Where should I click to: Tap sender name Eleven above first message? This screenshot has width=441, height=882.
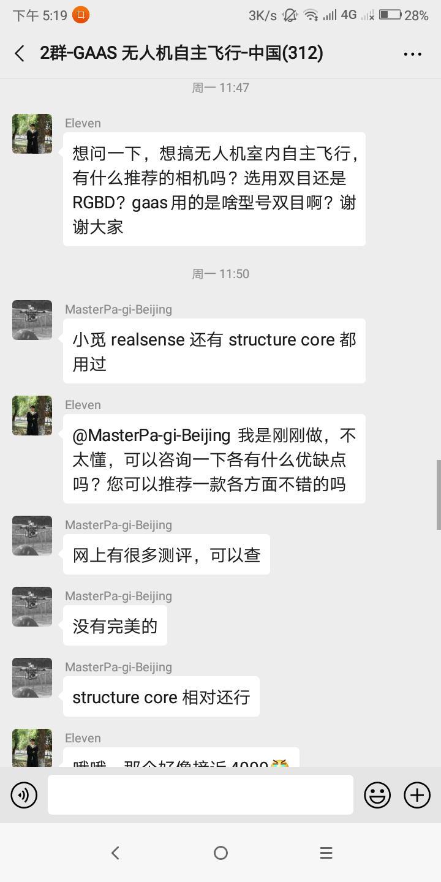point(83,123)
